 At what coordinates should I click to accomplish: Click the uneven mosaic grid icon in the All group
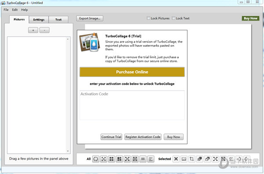point(119,159)
